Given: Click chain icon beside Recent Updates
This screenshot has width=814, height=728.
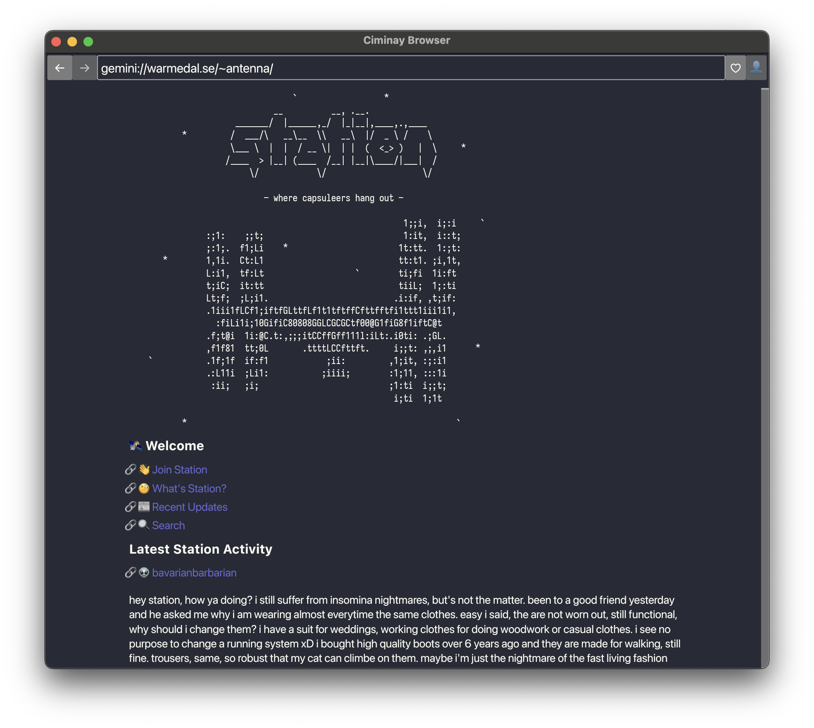Looking at the screenshot, I should point(130,507).
